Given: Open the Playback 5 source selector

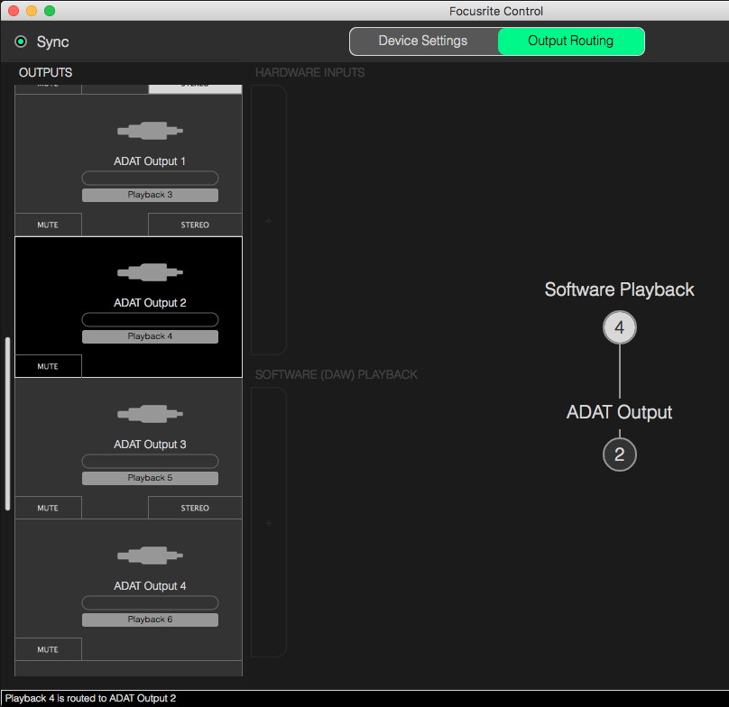Looking at the screenshot, I should [150, 478].
